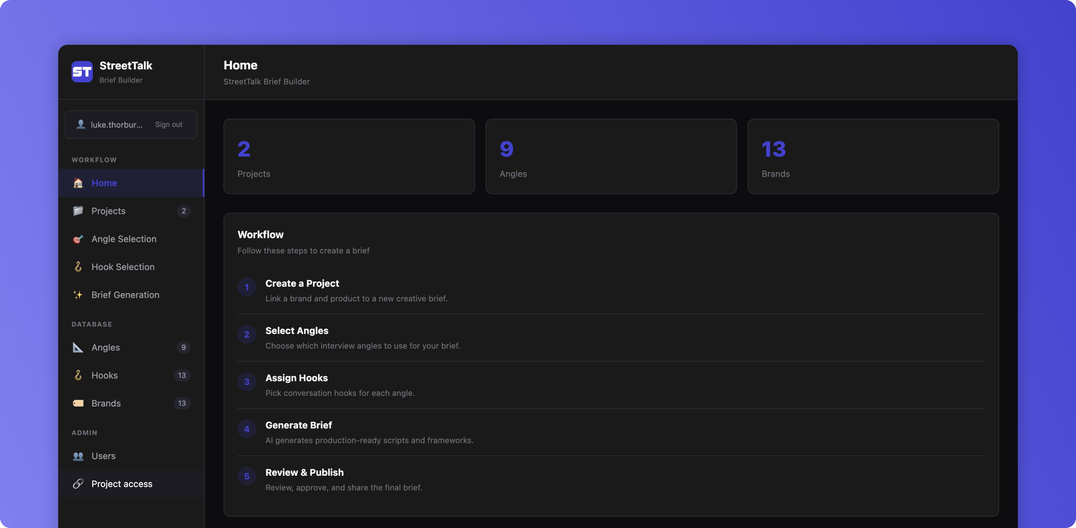This screenshot has width=1076, height=528.
Task: Click the Brands label tag icon
Action: pos(78,403)
